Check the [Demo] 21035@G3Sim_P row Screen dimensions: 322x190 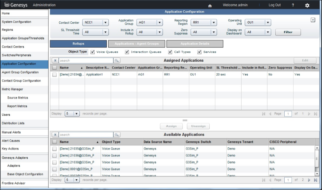(x=55, y=149)
